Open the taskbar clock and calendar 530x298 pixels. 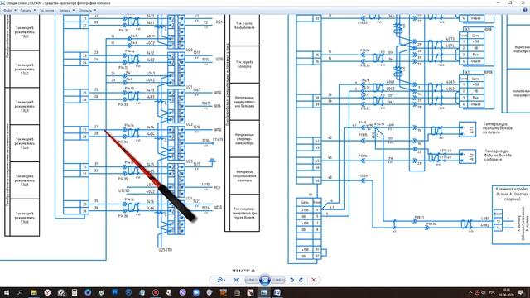(x=506, y=292)
